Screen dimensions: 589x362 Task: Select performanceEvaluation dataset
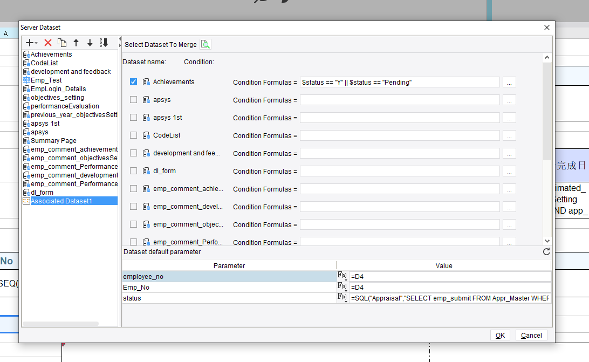coord(61,106)
